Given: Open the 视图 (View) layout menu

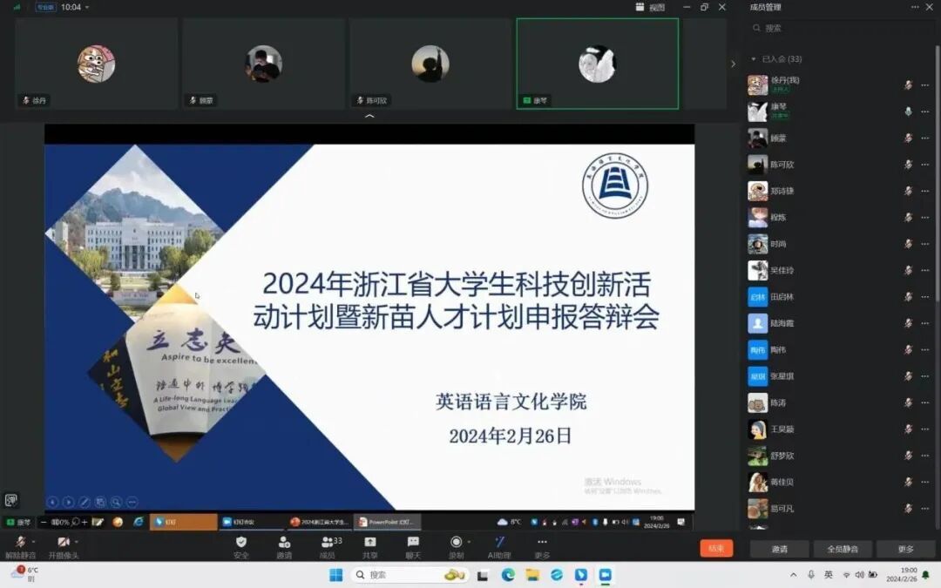Looking at the screenshot, I should coord(651,7).
